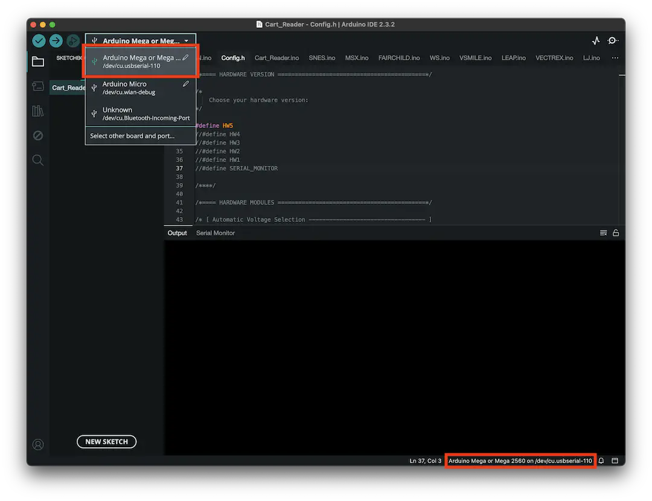Switch to the SNES.ino tab

click(x=322, y=58)
